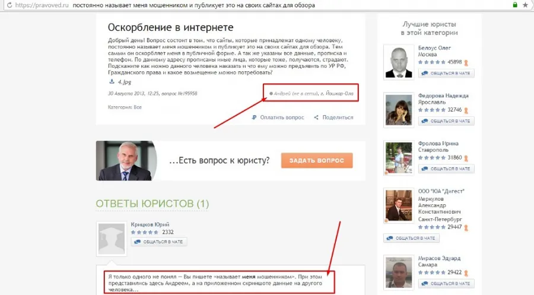Open chat with Мирасов Эдуард
This screenshot has width=534, height=295.
(446, 283)
